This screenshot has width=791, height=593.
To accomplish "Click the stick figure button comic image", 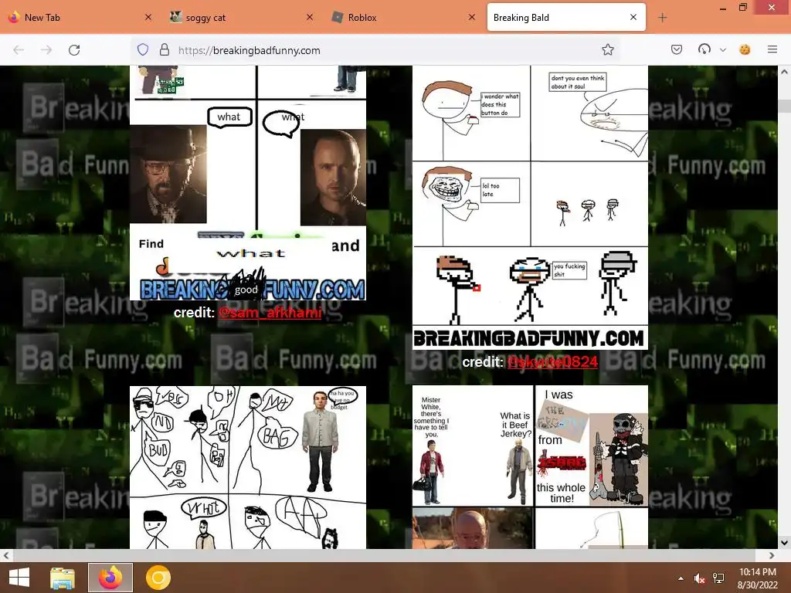I will (530, 207).
